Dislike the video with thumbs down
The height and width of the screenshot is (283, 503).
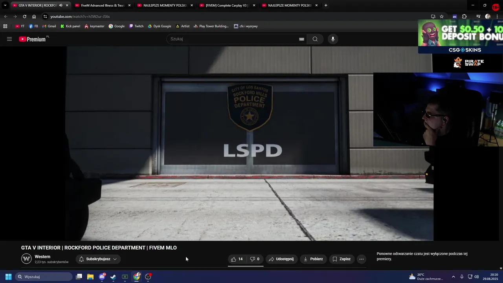pos(255,259)
